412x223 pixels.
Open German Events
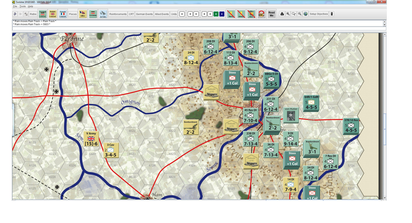tap(144, 14)
